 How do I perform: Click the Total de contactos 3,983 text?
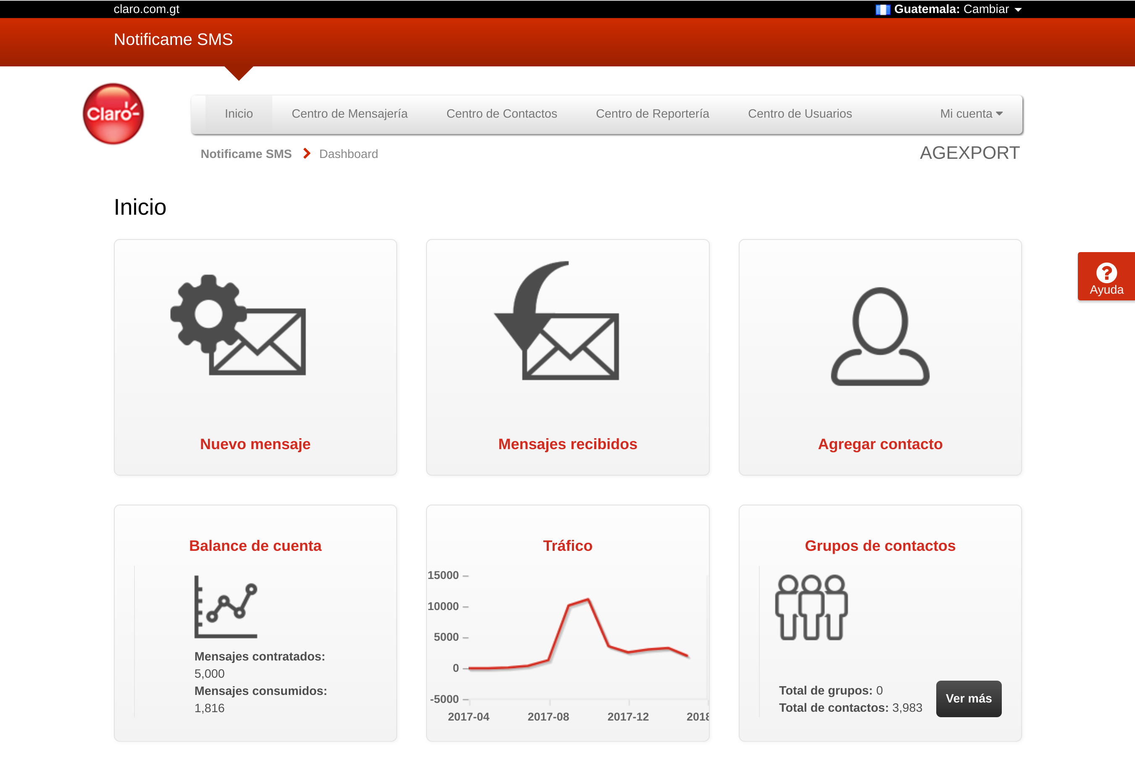click(851, 708)
